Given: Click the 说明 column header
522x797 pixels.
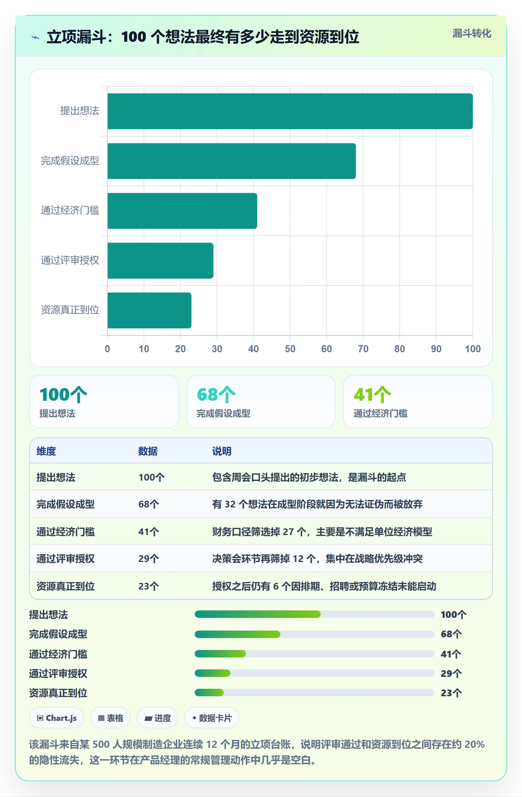Looking at the screenshot, I should [222, 451].
